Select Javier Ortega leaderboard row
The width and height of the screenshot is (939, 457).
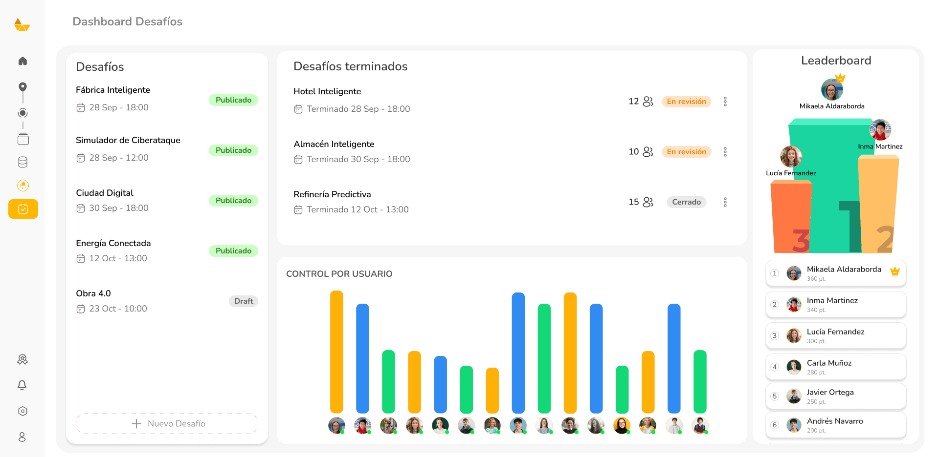click(836, 396)
